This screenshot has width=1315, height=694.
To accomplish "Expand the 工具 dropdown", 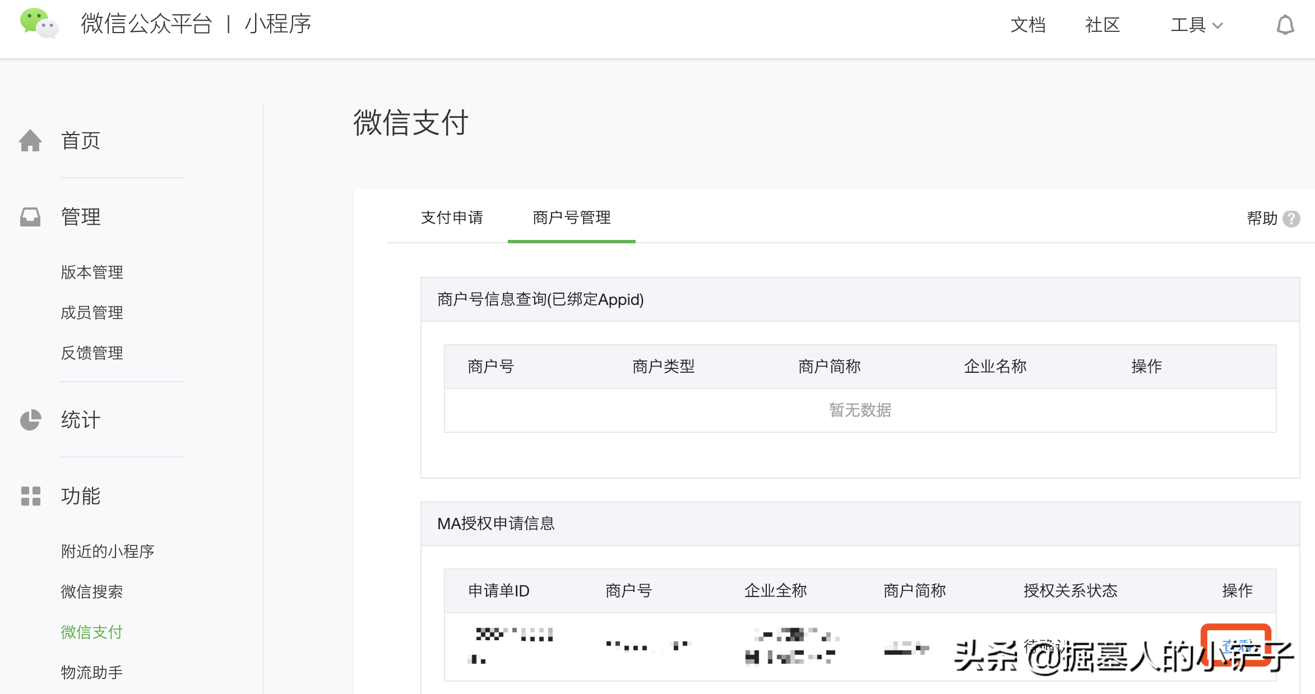I will click(1196, 25).
